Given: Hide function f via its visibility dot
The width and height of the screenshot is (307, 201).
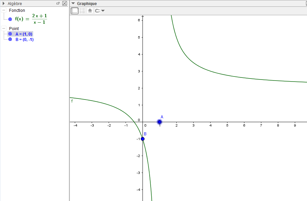Looking at the screenshot, I should [x=10, y=19].
